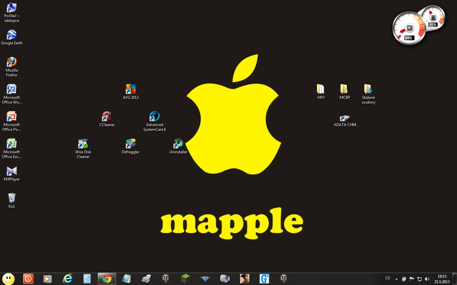The width and height of the screenshot is (457, 285).
Task: Select the MCBP folder
Action: [x=345, y=92]
